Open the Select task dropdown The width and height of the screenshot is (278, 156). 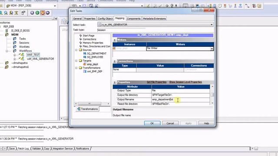tap(212, 25)
